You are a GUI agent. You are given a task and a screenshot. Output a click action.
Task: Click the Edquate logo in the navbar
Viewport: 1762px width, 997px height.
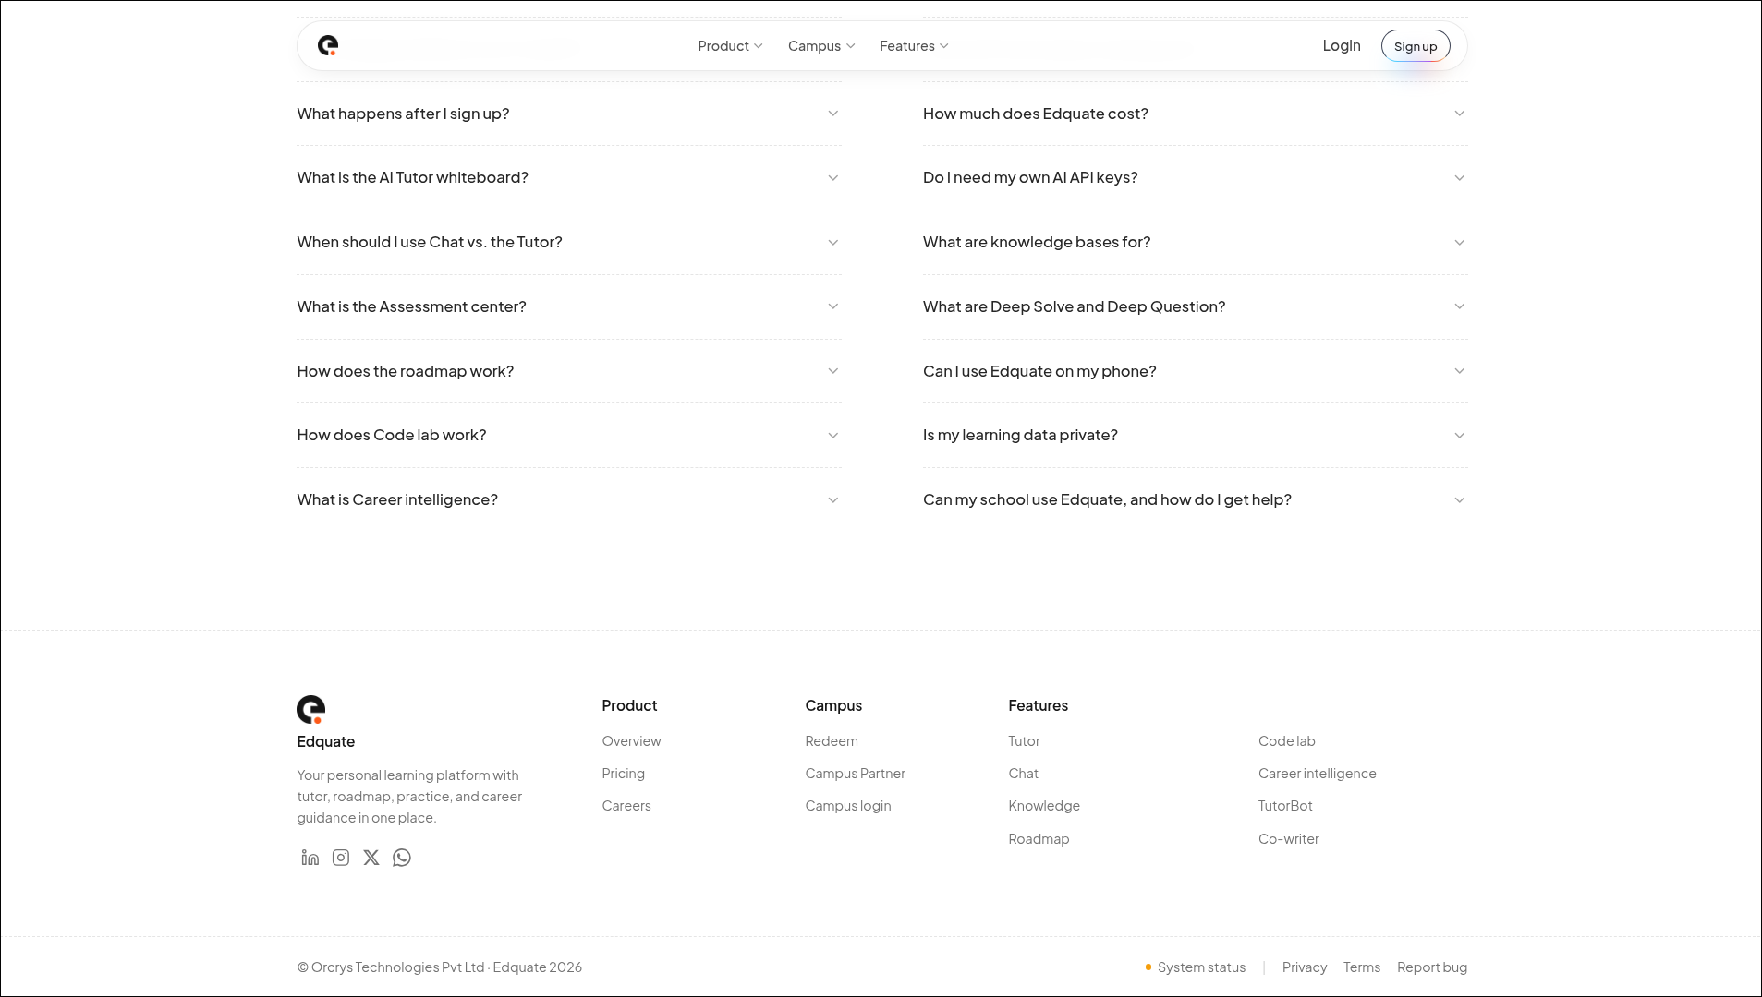click(x=328, y=45)
